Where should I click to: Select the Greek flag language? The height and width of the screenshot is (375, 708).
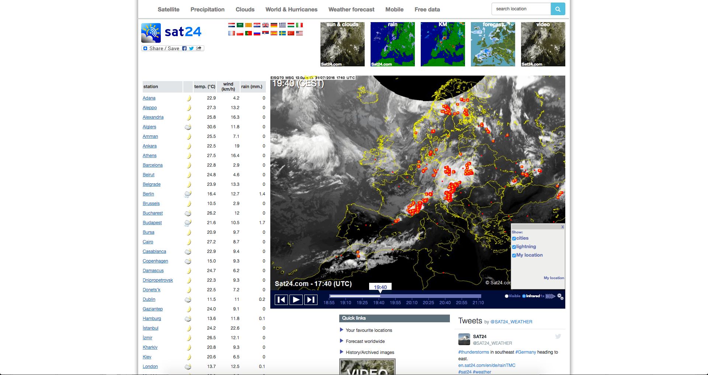pos(282,25)
